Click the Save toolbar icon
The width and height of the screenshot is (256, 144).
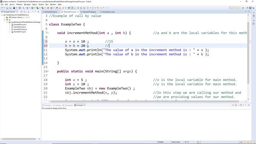point(7,8)
